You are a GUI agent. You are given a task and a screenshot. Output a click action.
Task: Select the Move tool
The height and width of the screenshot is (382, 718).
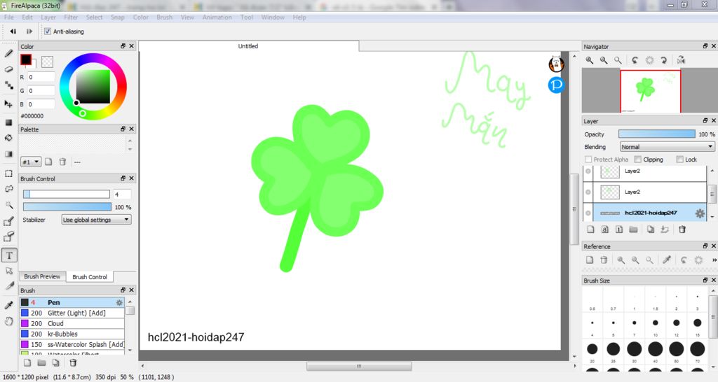tap(8, 104)
